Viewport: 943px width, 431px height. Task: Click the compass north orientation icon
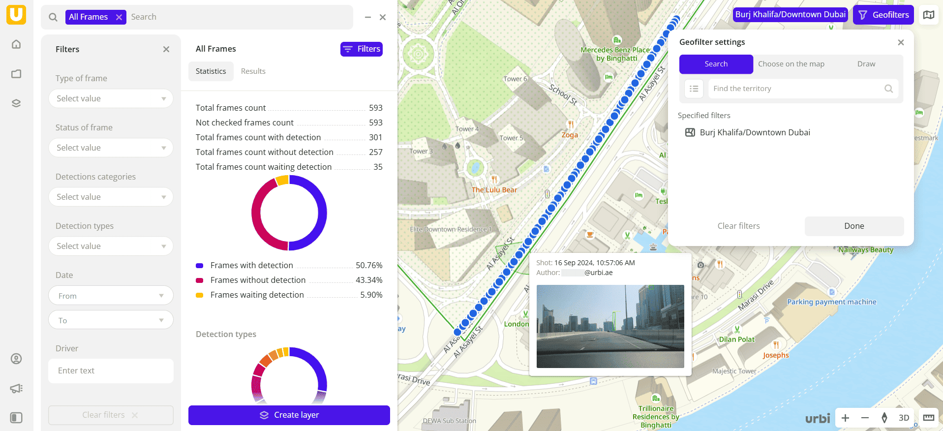pos(884,418)
